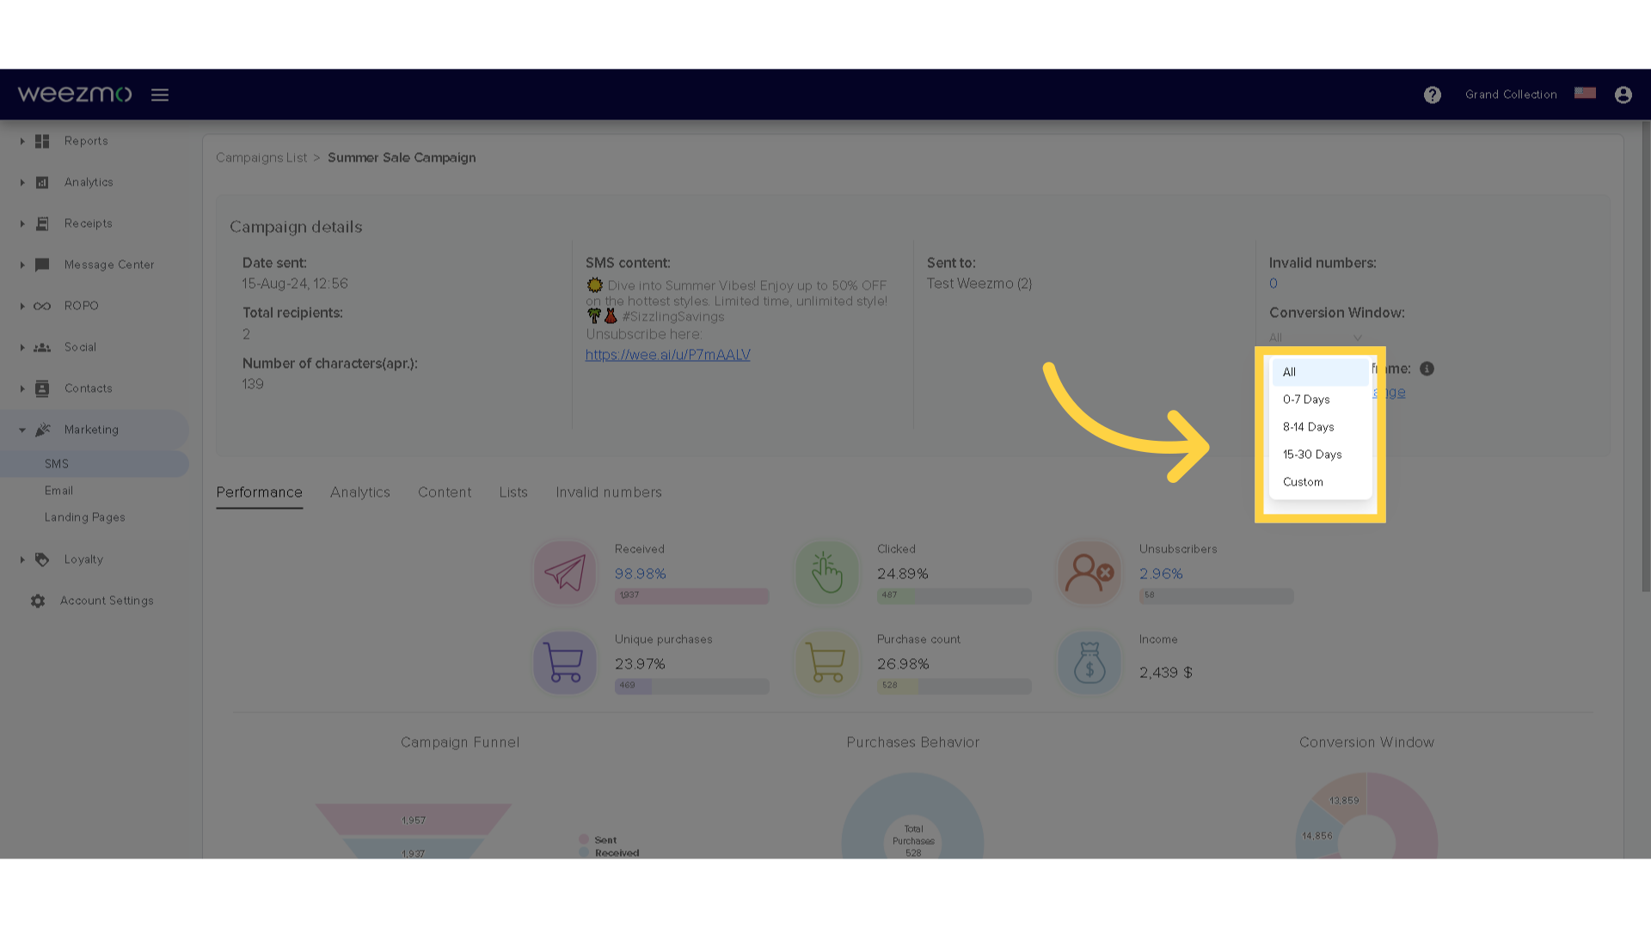Click the Campaign Funnel 1,957 segment
Screen dimensions: 1651x928
(414, 820)
